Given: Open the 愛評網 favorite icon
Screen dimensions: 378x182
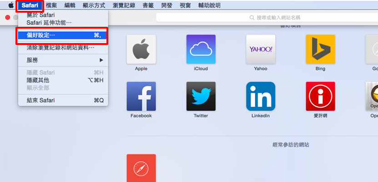Looking at the screenshot, I should tap(320, 96).
